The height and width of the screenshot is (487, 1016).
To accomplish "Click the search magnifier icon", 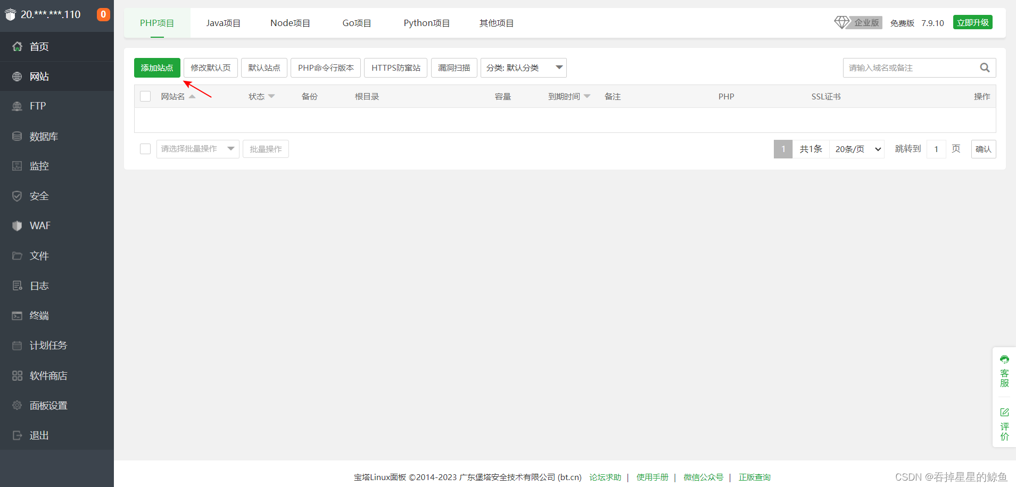I will tap(985, 68).
